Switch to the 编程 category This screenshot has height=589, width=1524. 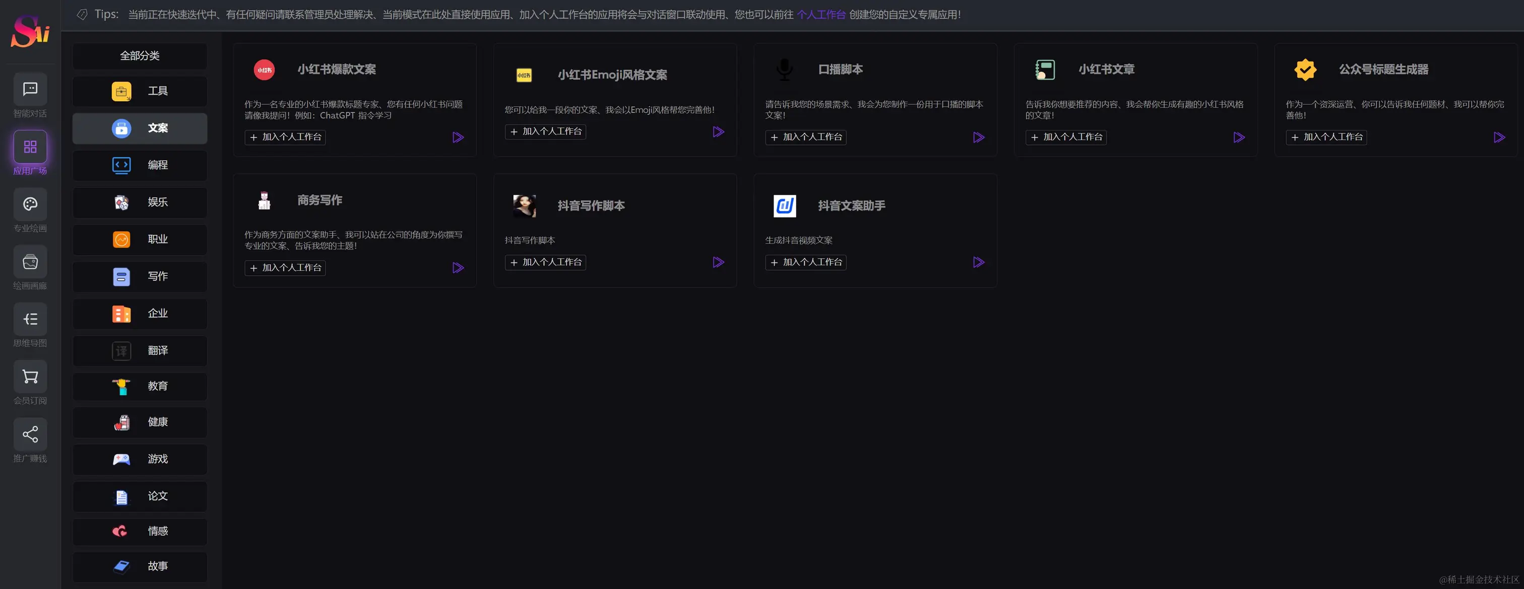[140, 166]
